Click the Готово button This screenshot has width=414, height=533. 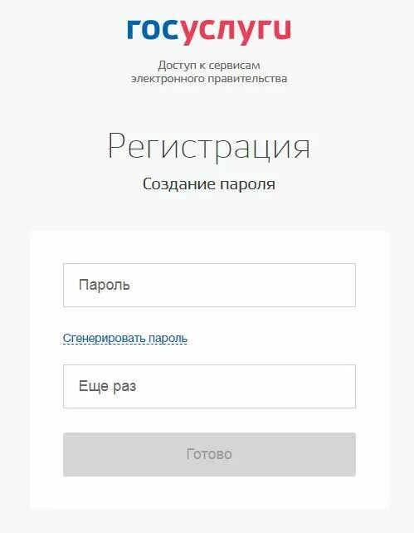(209, 454)
